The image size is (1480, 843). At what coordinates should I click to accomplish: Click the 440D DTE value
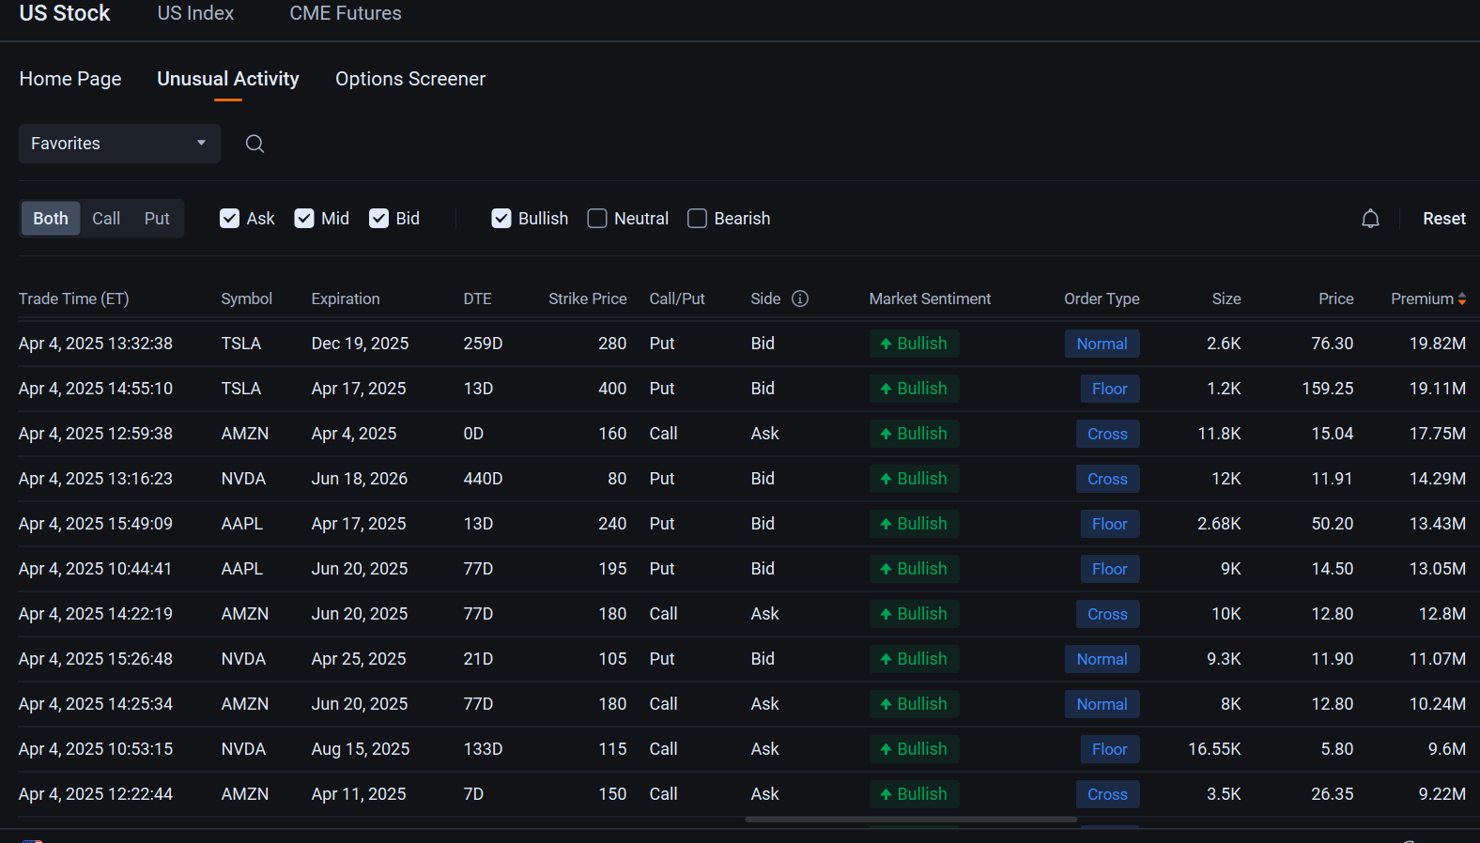(x=483, y=479)
